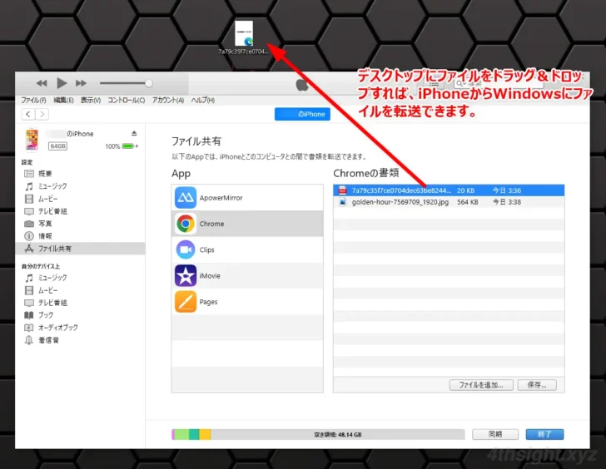The image size is (606, 469).
Task: Go back with the left chevron button
Action: [x=27, y=114]
